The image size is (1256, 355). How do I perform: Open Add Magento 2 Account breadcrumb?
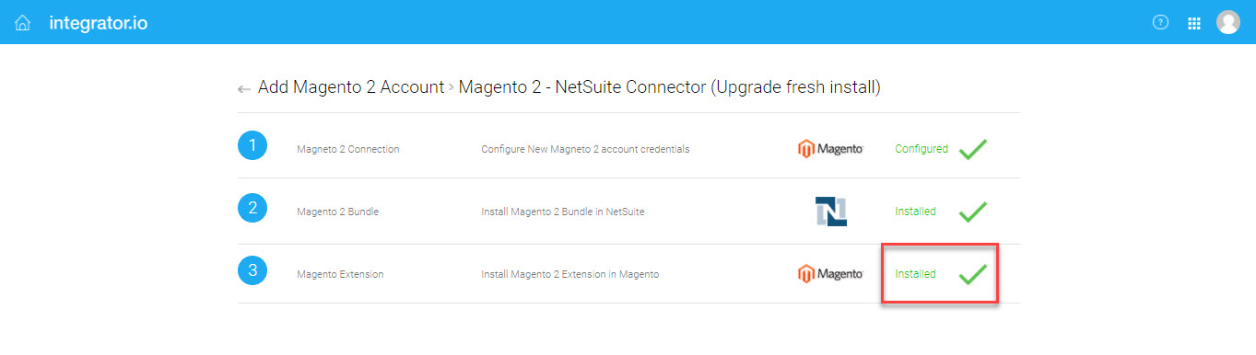point(351,87)
